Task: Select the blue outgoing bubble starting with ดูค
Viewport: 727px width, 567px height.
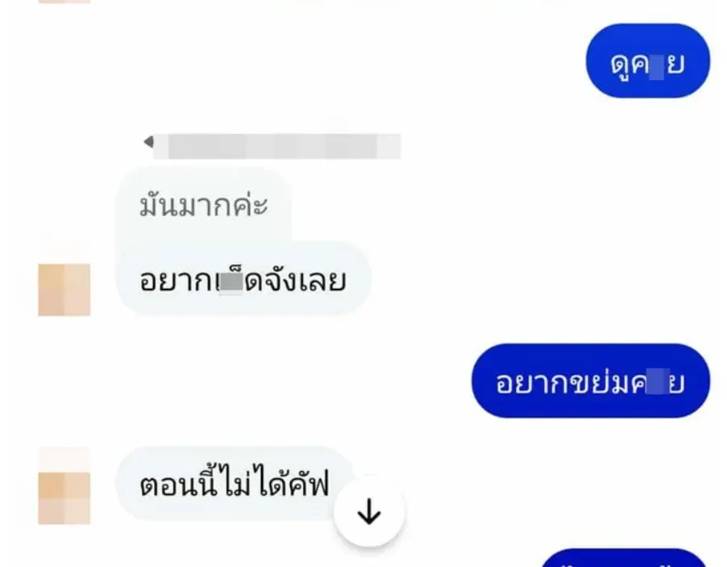Action: [648, 60]
